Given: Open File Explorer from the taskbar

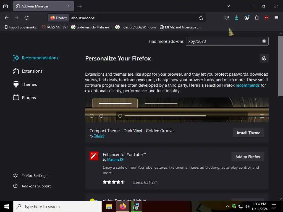Looking at the screenshot, I should (x=109, y=206).
